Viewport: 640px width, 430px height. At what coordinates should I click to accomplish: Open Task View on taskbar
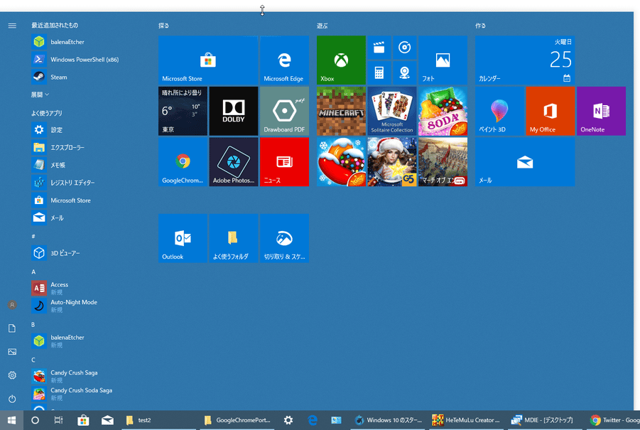pos(59,420)
